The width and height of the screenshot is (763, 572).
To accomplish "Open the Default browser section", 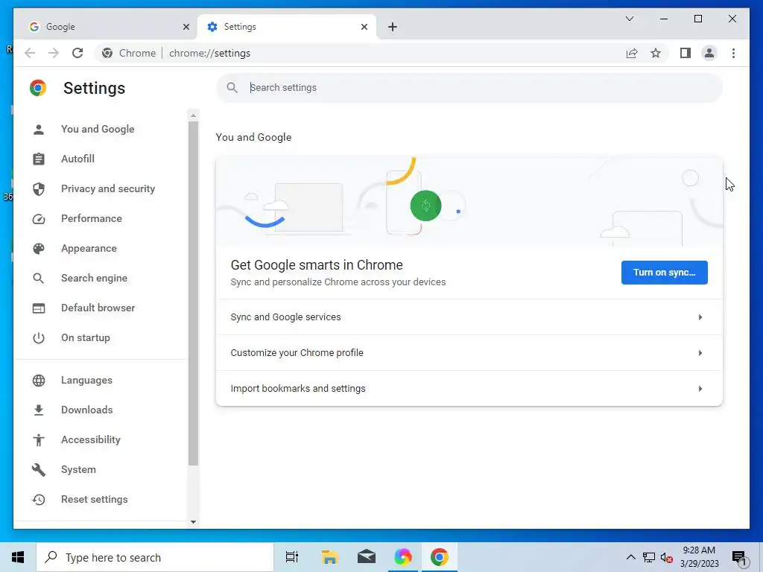I will click(x=99, y=308).
